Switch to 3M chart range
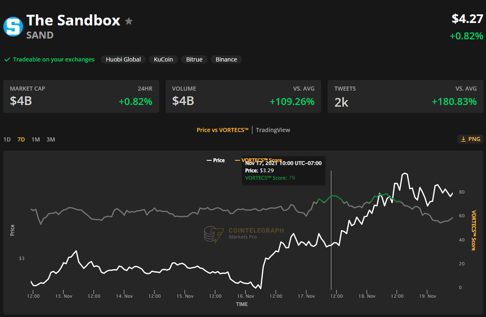 [50, 139]
